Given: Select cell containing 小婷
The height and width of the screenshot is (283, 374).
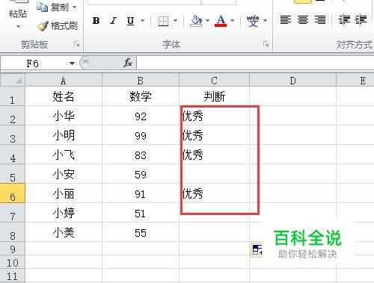Looking at the screenshot, I should pyautogui.click(x=64, y=213).
